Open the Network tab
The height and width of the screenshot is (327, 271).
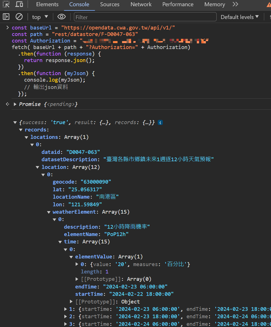coord(141,5)
